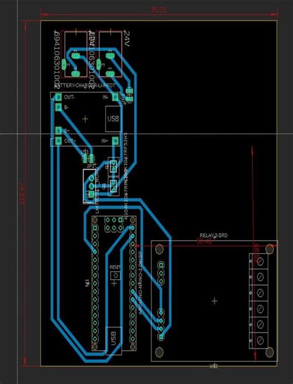Viewport: 293px width, 384px height.
Task: Select the U$2 label below the relay
Action: (213, 366)
